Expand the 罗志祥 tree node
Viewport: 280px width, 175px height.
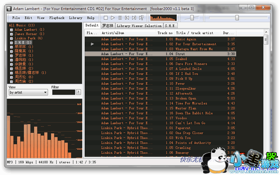click(12, 56)
